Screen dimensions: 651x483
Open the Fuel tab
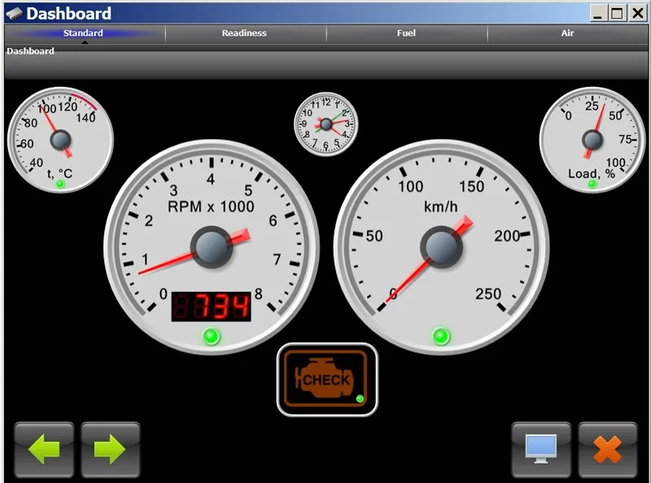click(405, 33)
